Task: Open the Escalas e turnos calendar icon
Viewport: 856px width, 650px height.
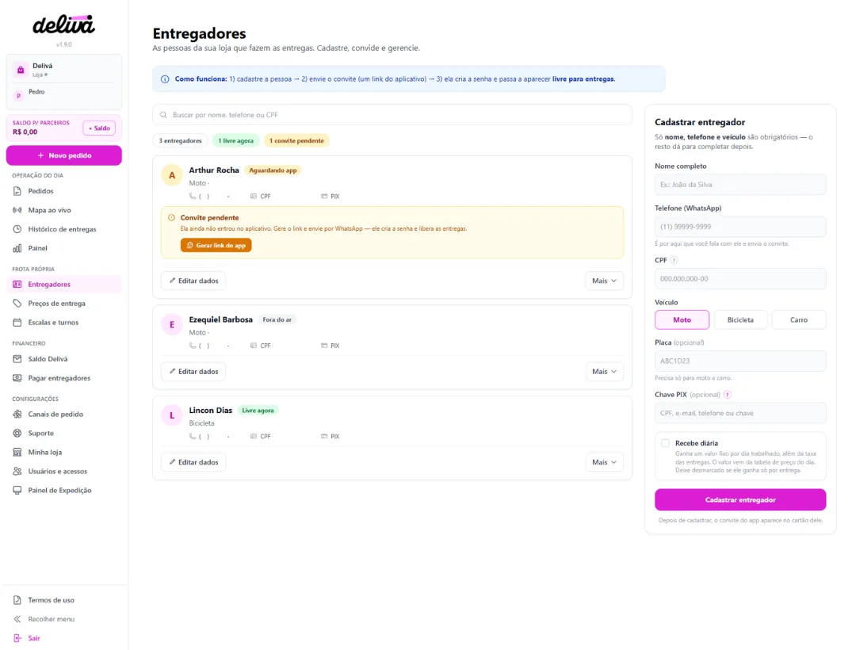Action: pos(17,323)
